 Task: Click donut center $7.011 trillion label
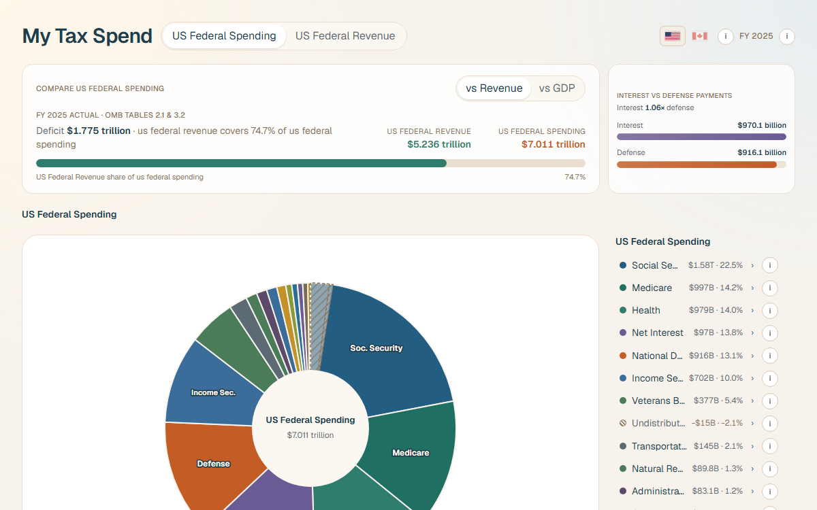310,435
